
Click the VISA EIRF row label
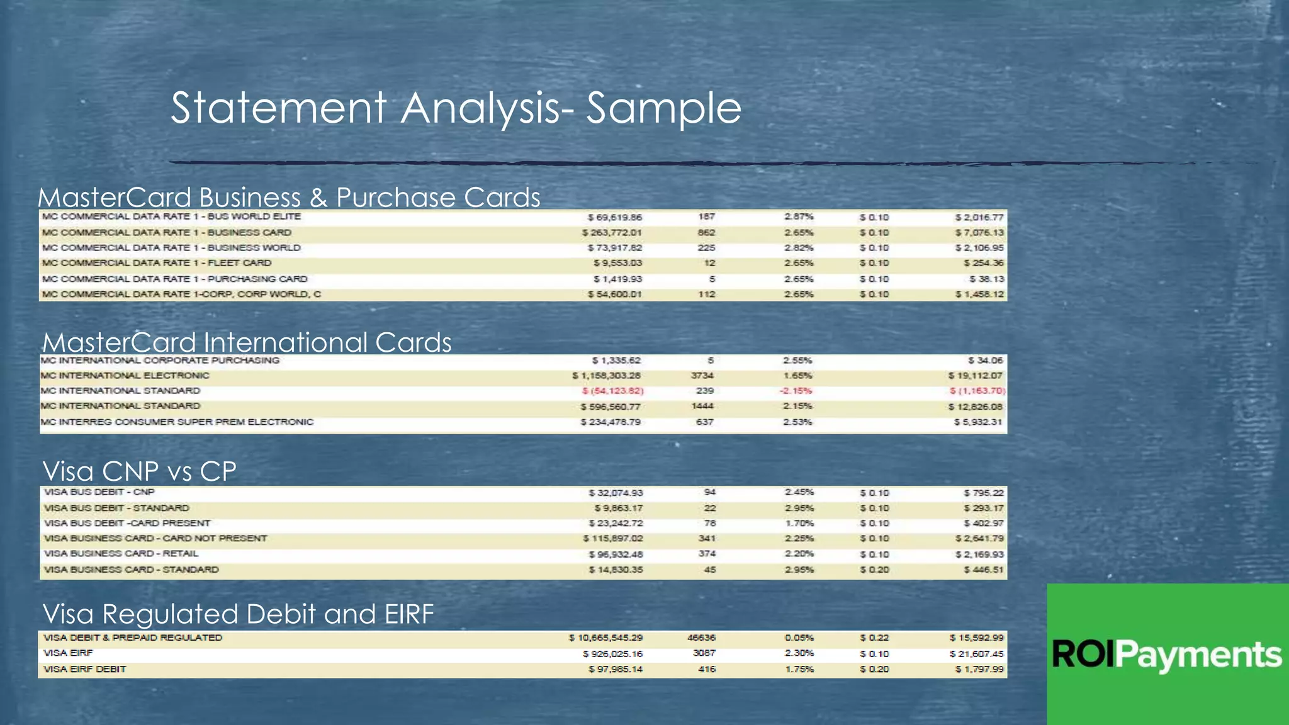point(68,653)
